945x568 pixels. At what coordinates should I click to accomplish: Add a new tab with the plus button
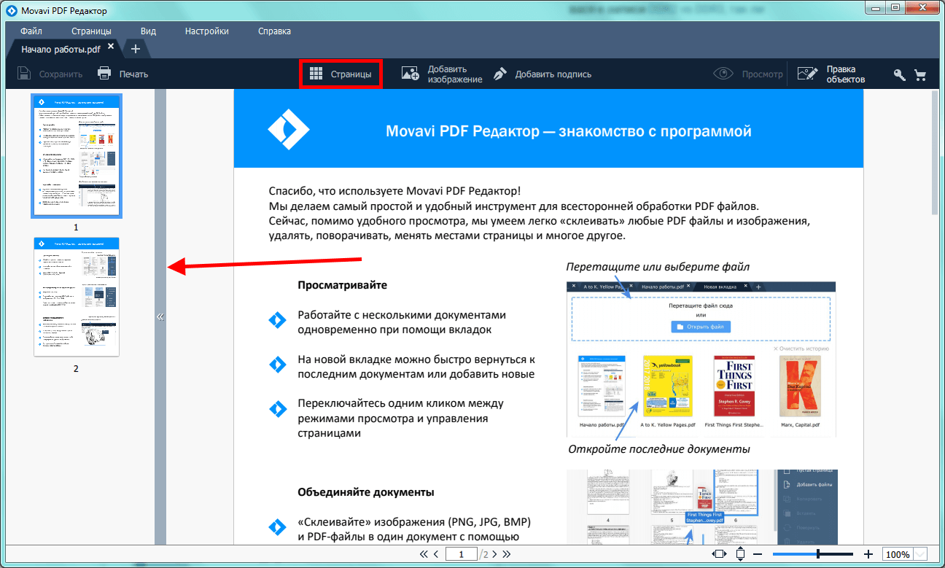tap(136, 49)
